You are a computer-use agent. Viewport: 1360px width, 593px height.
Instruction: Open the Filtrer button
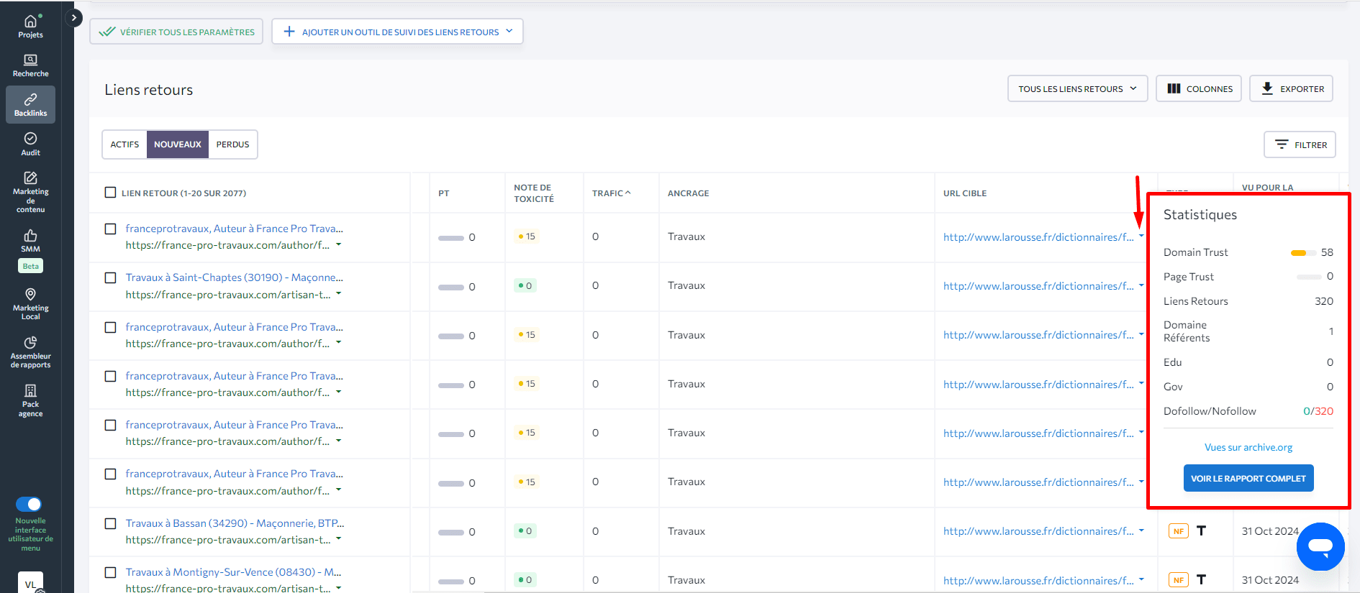coord(1300,144)
